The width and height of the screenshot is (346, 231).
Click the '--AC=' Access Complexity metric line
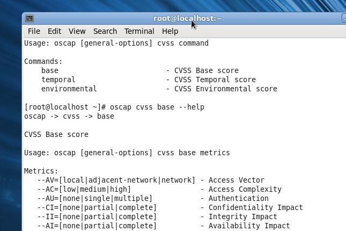click(x=159, y=190)
